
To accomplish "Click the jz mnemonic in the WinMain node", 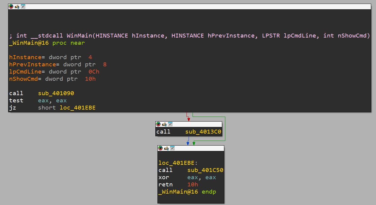I will click(x=13, y=108).
